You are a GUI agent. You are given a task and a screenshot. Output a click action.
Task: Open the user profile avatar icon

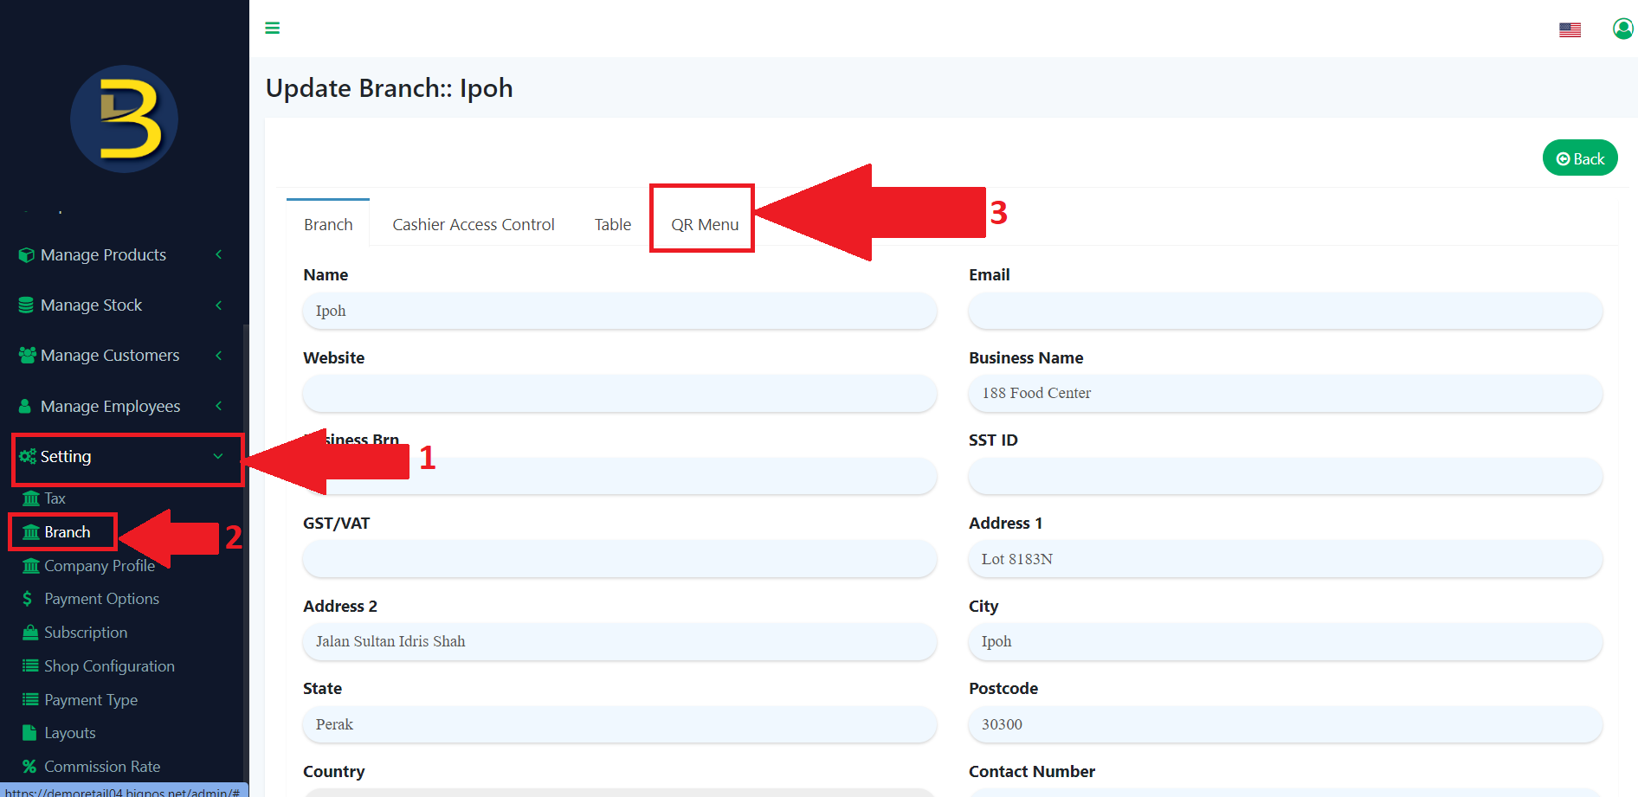pyautogui.click(x=1623, y=28)
